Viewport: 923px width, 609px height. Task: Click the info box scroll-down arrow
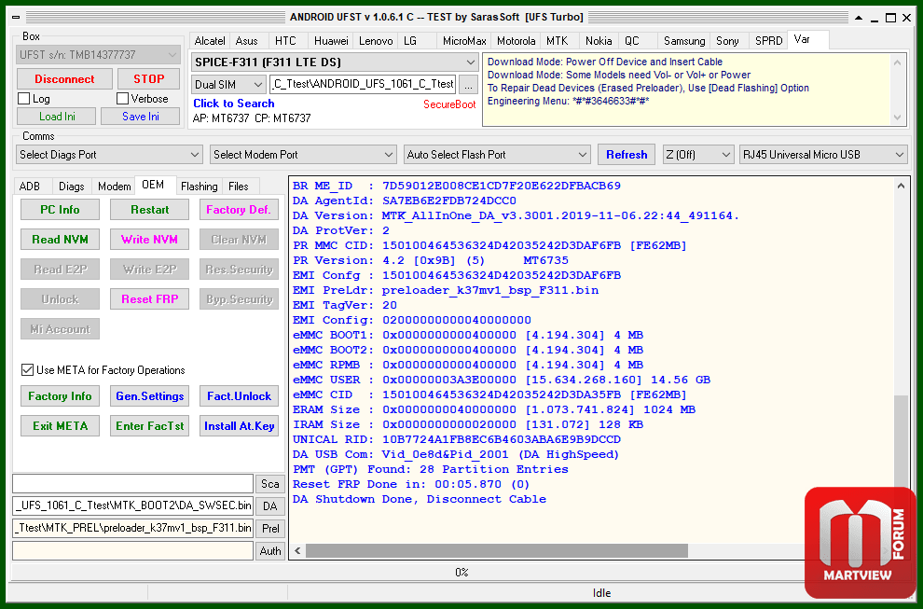pos(897,118)
